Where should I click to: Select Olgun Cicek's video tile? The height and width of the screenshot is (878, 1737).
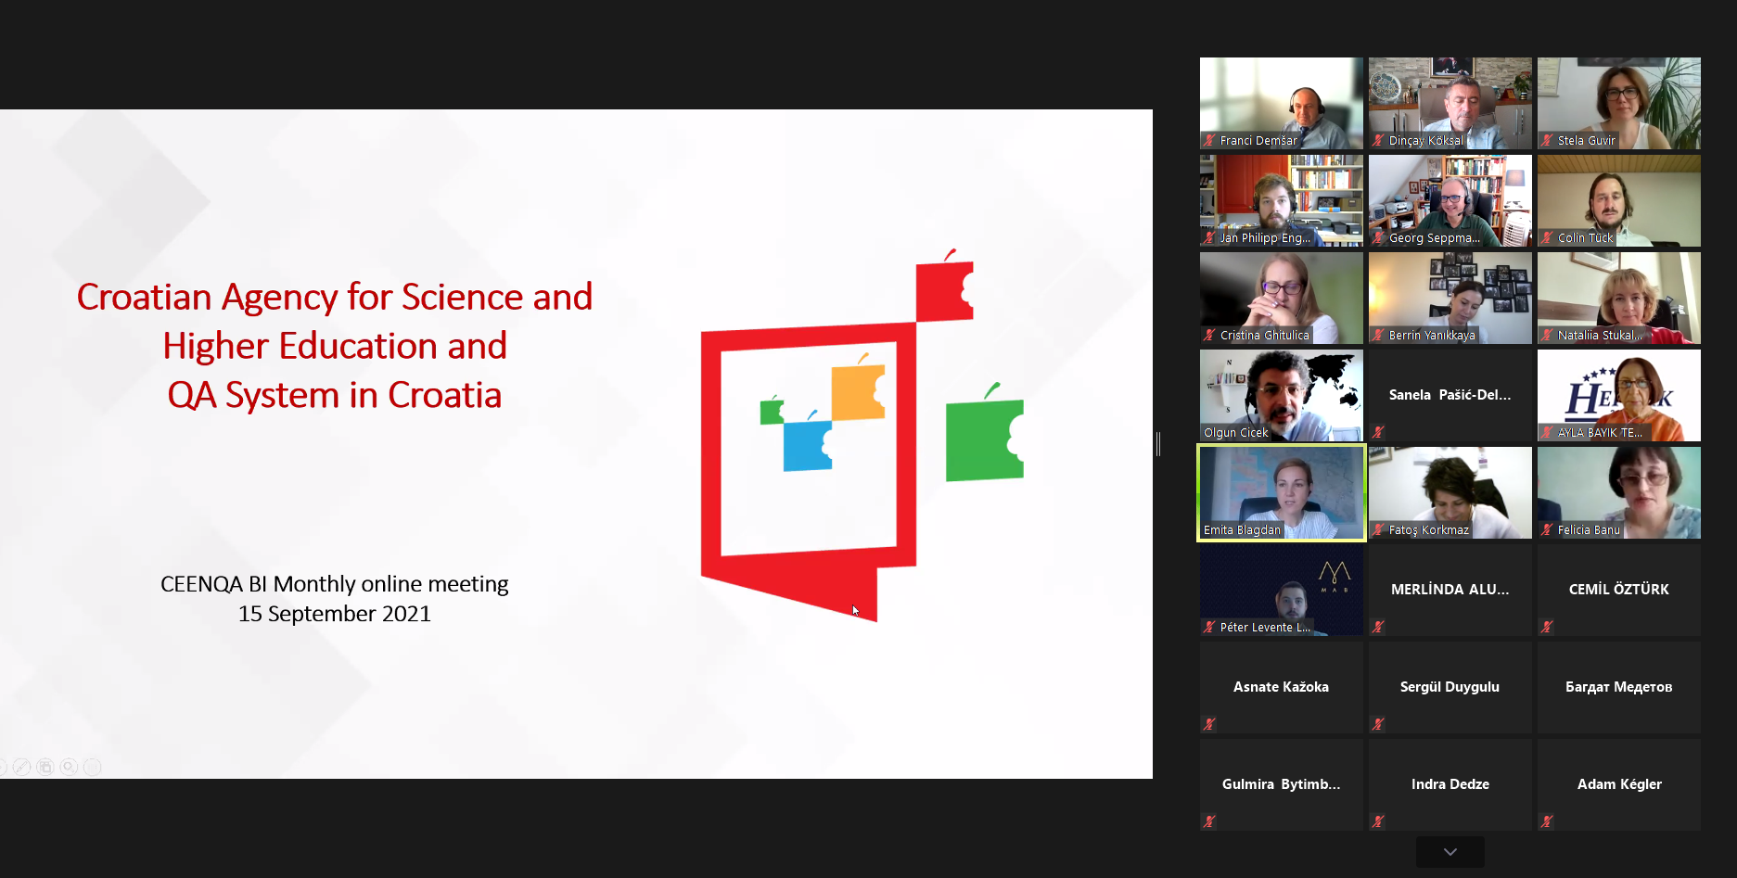tap(1281, 394)
